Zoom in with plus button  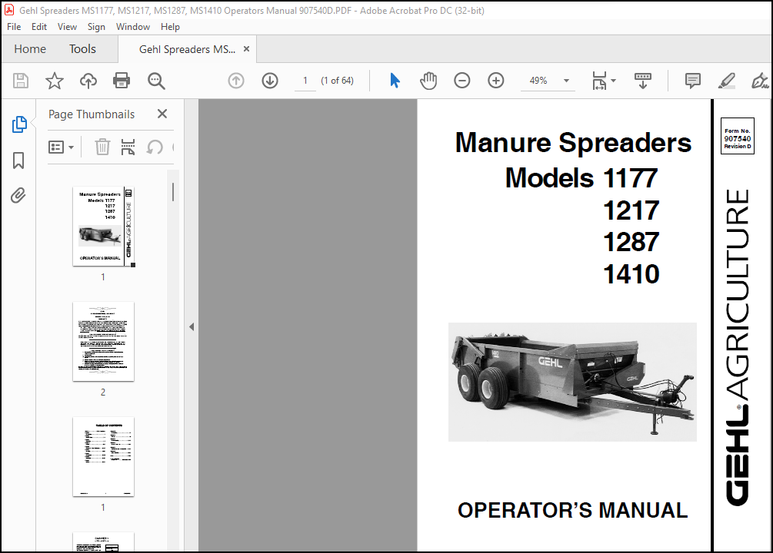point(496,81)
